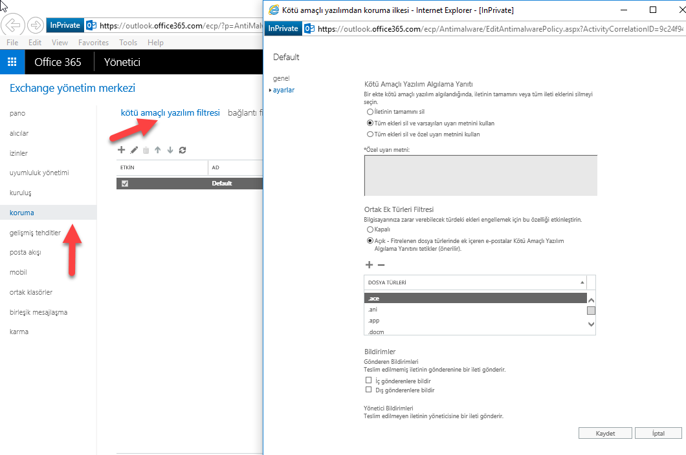Remove file type with minus icon
The image size is (686, 455).
381,265
